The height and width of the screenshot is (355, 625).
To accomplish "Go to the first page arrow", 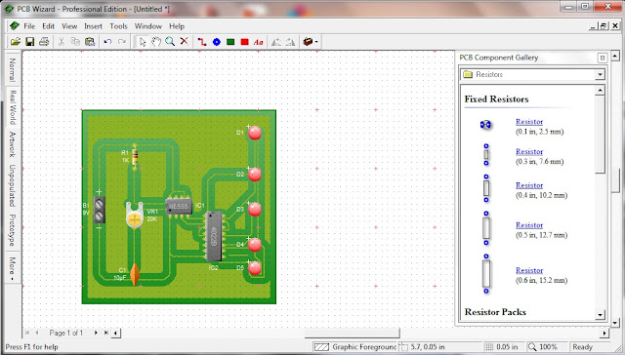I will (x=27, y=333).
